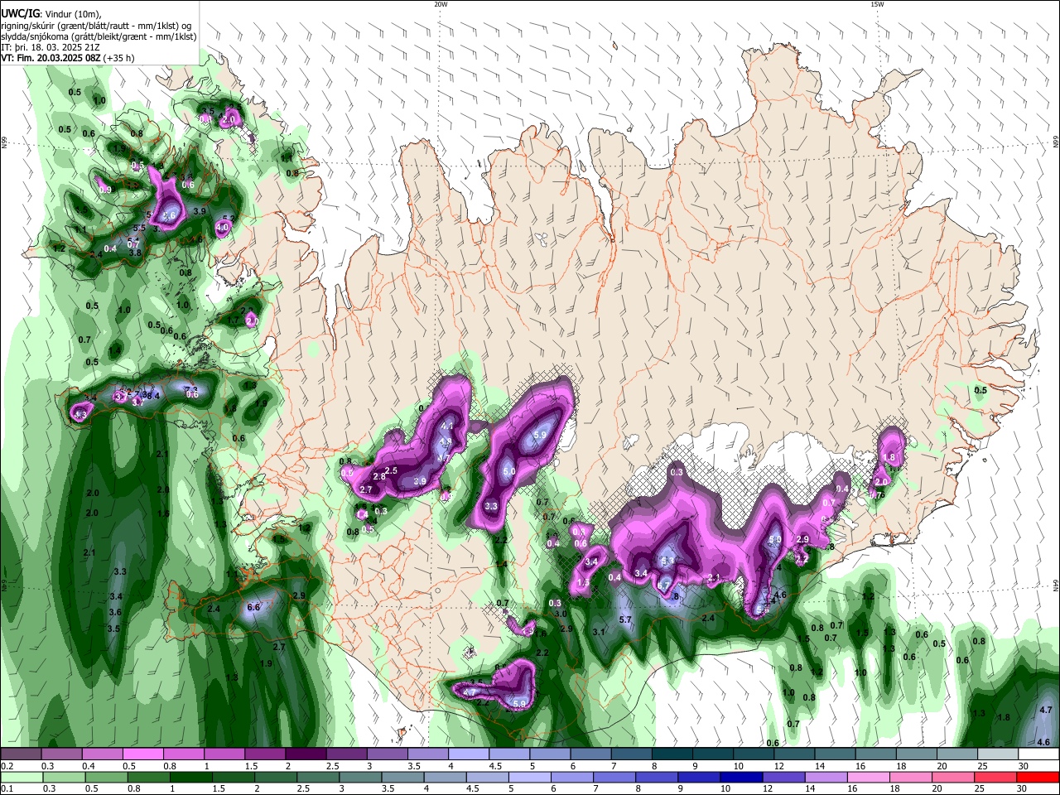This screenshot has width=1060, height=795.
Task: Click the "6.6" precipitation value on the map
Action: 254,607
